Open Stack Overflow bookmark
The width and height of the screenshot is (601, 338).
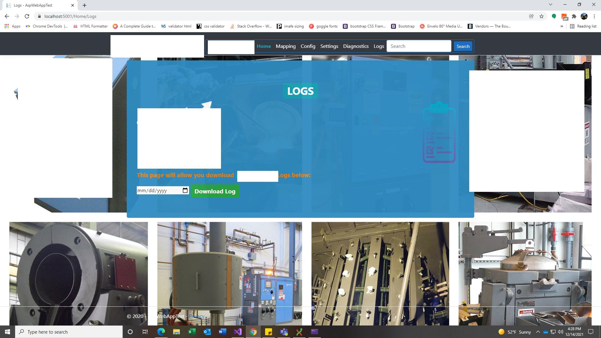tap(251, 26)
